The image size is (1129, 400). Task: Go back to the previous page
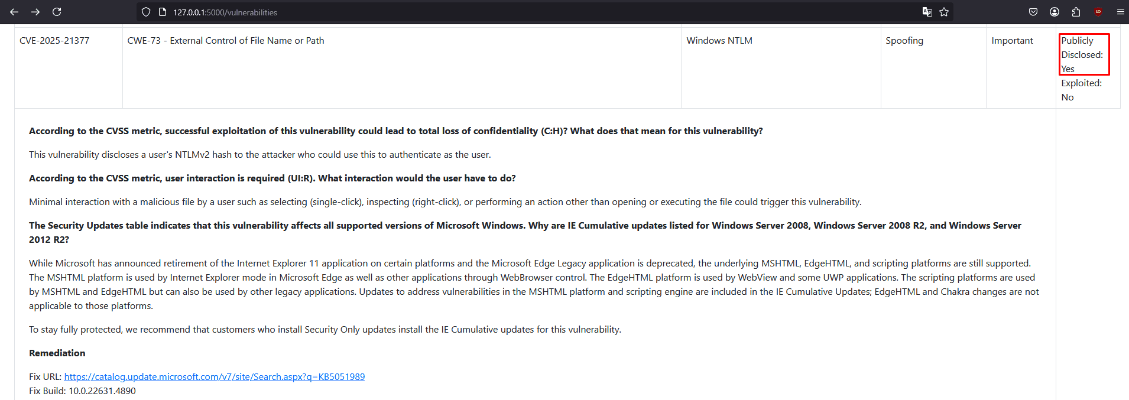tap(14, 12)
